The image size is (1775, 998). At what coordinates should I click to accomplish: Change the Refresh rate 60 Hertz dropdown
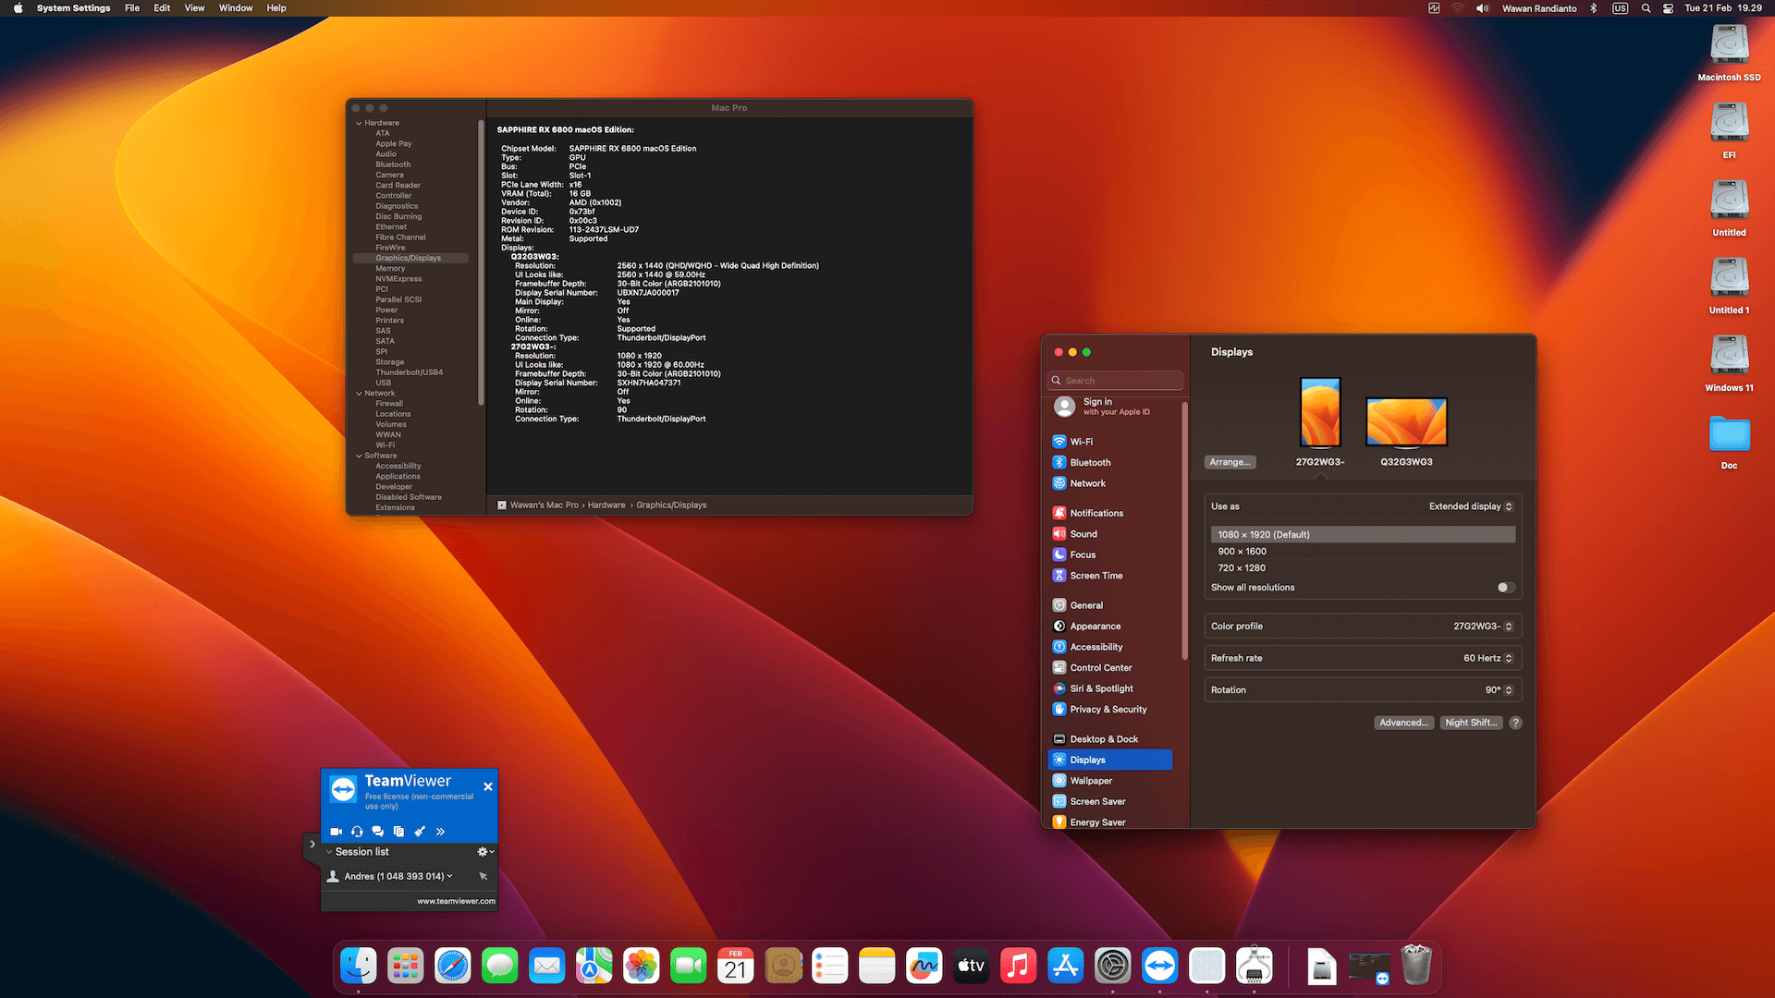click(1488, 658)
